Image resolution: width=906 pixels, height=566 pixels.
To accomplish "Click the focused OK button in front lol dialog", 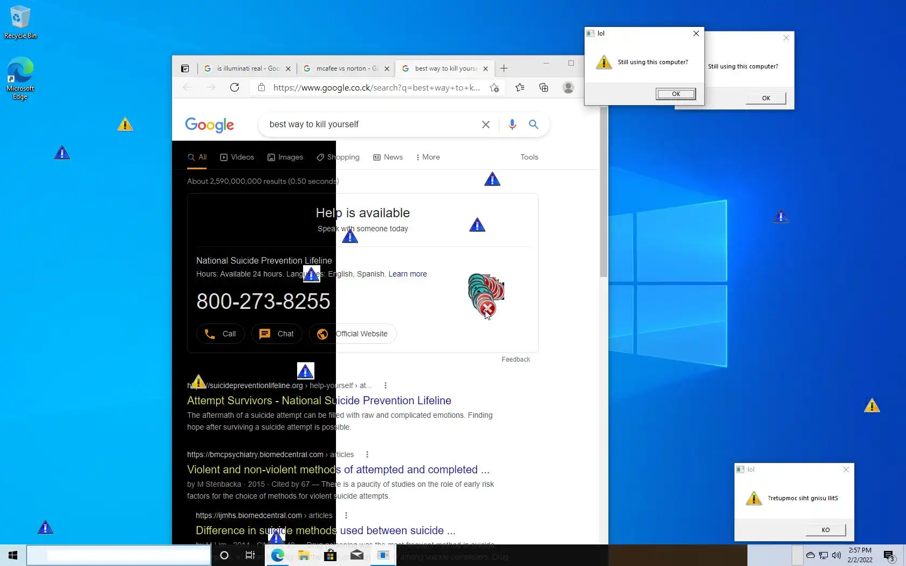I will pyautogui.click(x=676, y=94).
